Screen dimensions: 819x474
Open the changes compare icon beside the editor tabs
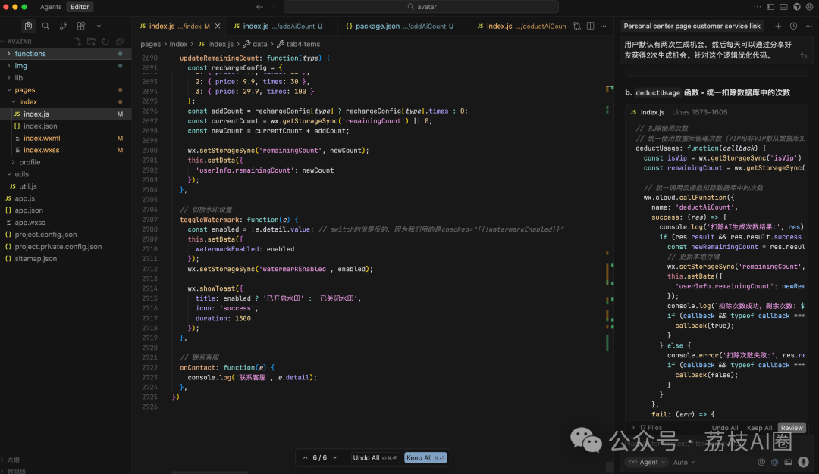tap(576, 26)
